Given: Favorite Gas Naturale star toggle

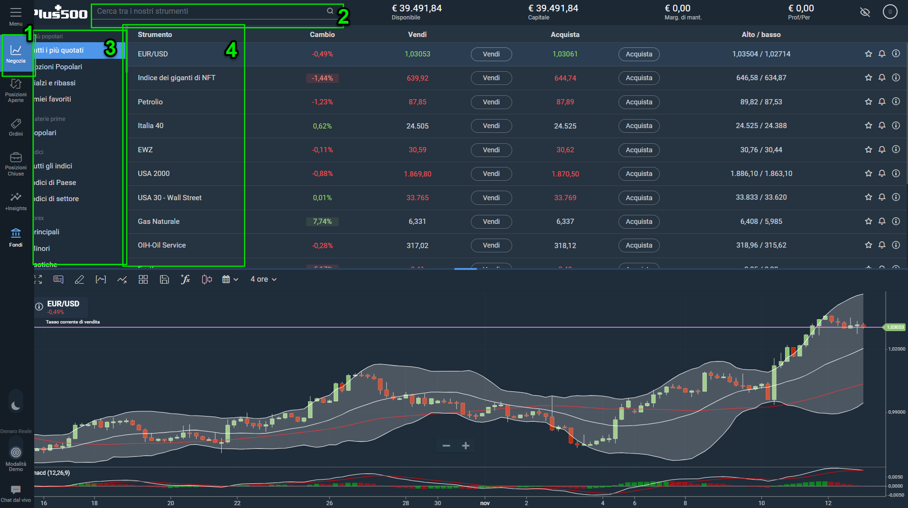Looking at the screenshot, I should (x=868, y=221).
